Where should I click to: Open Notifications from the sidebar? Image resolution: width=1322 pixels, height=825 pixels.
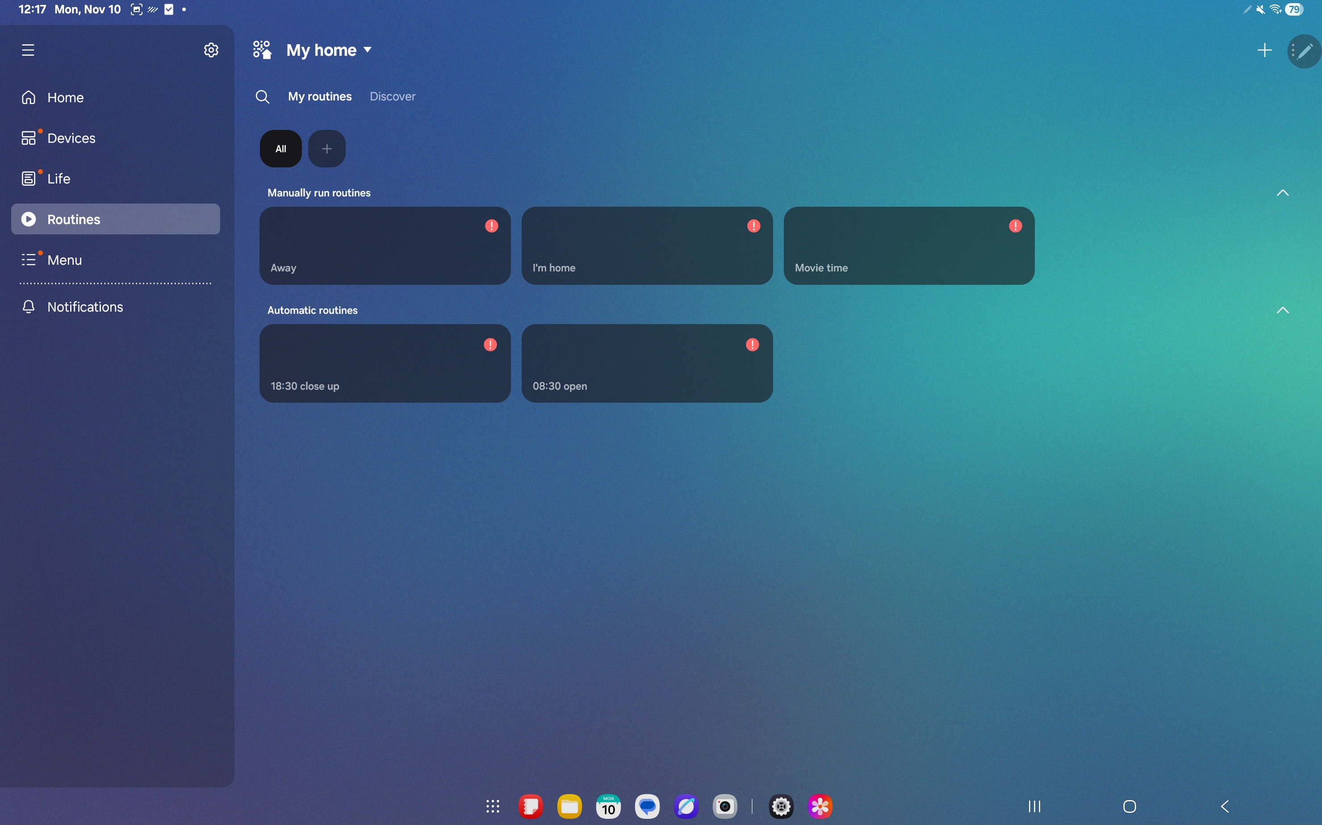click(84, 307)
